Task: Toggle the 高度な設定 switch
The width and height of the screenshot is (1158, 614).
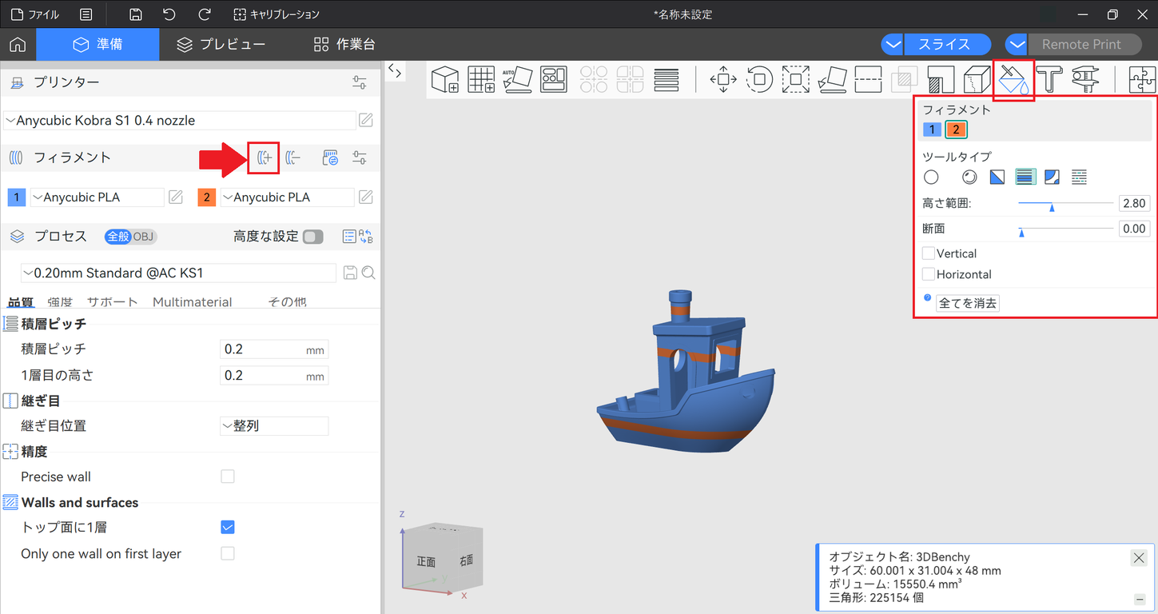Action: [x=313, y=236]
